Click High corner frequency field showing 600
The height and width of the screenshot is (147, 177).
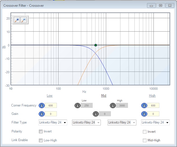click(x=153, y=105)
